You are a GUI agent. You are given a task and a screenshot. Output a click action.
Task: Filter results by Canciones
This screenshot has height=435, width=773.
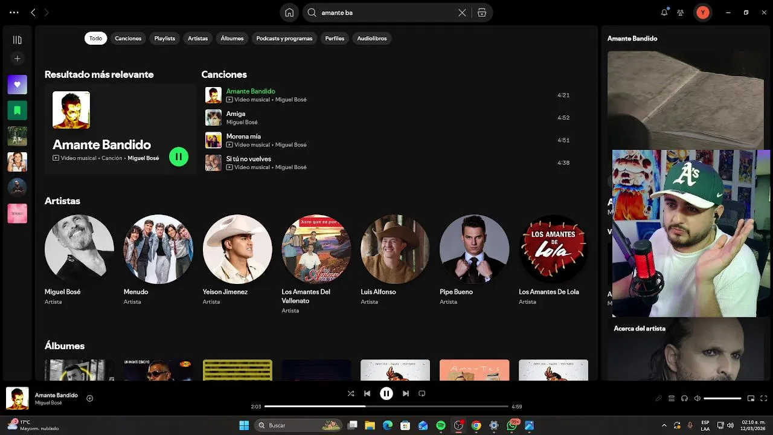[x=128, y=38]
